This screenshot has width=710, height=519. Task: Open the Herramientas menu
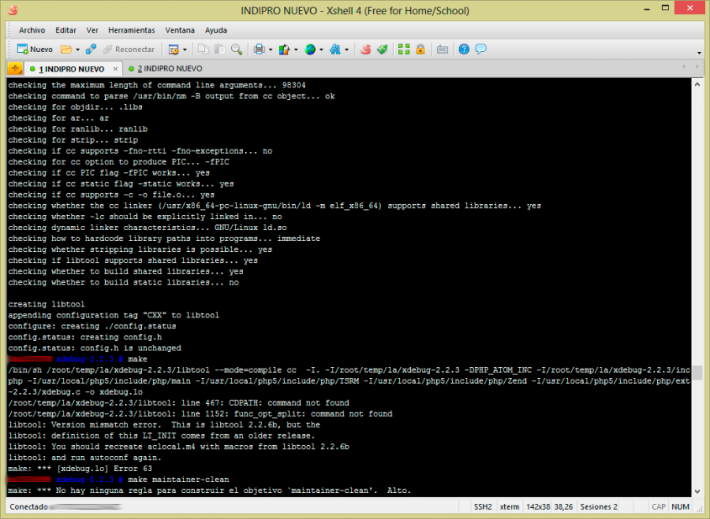tap(131, 29)
